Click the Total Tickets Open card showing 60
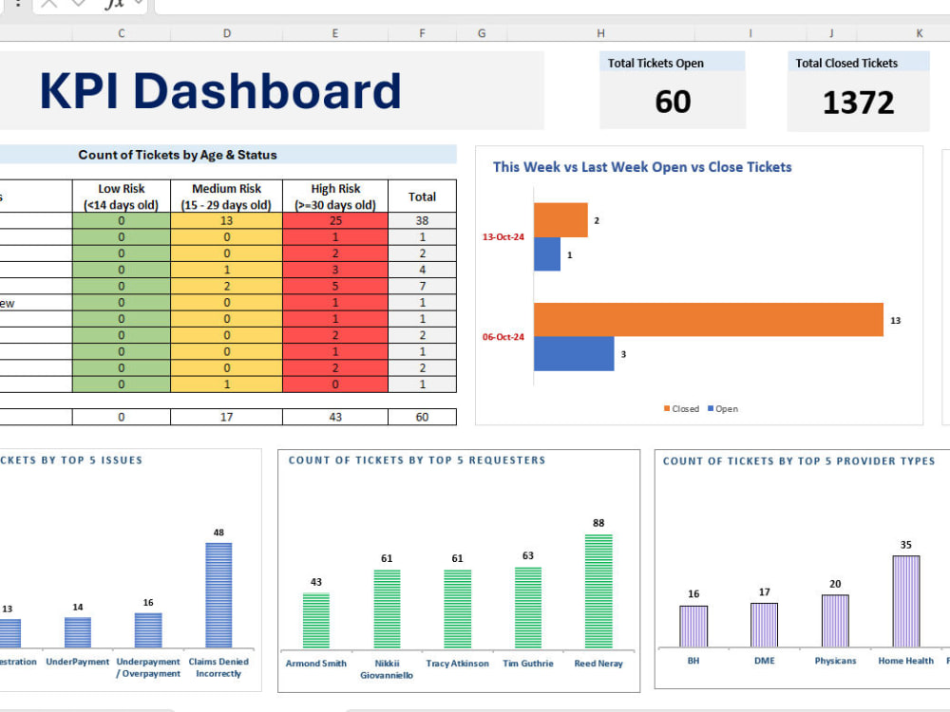 pyautogui.click(x=673, y=90)
